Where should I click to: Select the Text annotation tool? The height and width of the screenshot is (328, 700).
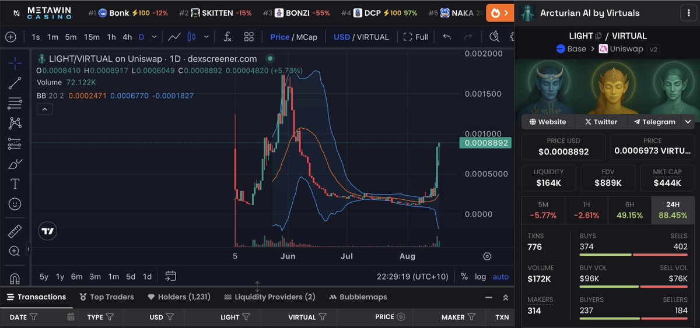[15, 184]
